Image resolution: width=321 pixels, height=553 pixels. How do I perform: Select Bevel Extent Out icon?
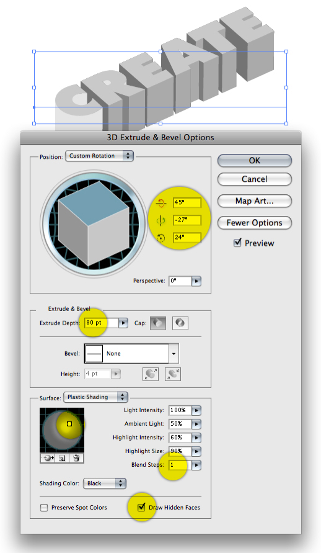click(151, 374)
